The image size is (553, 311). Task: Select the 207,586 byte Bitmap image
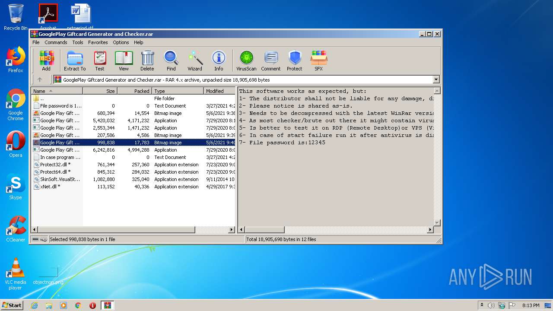[133, 135]
